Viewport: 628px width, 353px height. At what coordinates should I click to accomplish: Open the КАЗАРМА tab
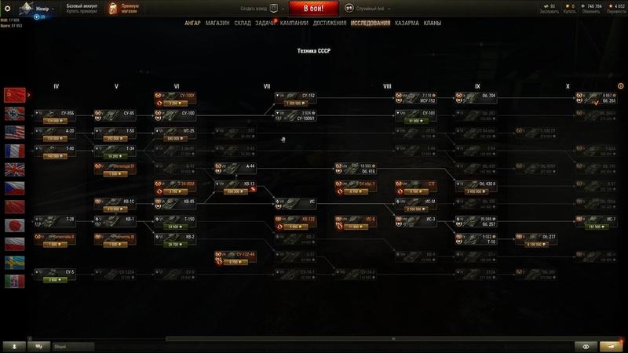point(407,24)
